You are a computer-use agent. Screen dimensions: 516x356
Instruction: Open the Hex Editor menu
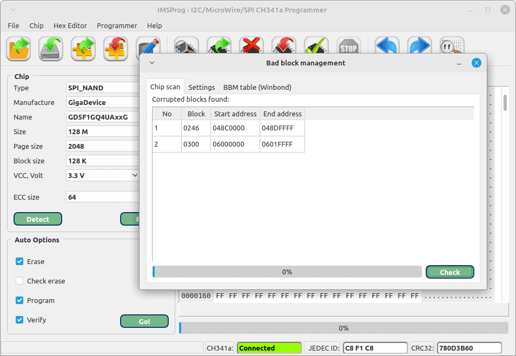click(x=70, y=25)
